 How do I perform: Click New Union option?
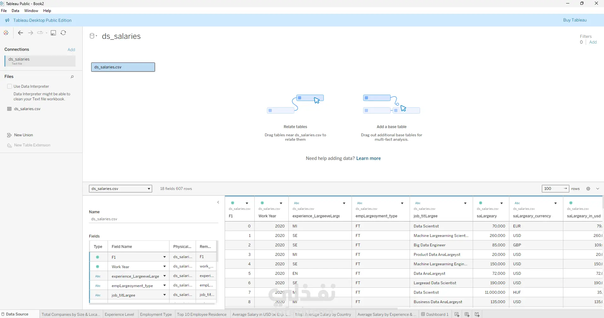pyautogui.click(x=23, y=135)
